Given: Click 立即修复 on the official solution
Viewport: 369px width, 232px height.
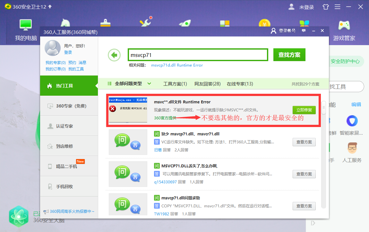Looking at the screenshot, I should [x=304, y=110].
